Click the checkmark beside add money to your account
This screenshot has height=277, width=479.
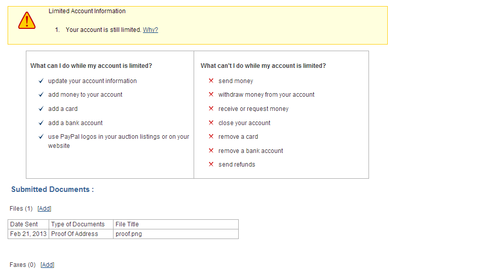[x=41, y=95]
